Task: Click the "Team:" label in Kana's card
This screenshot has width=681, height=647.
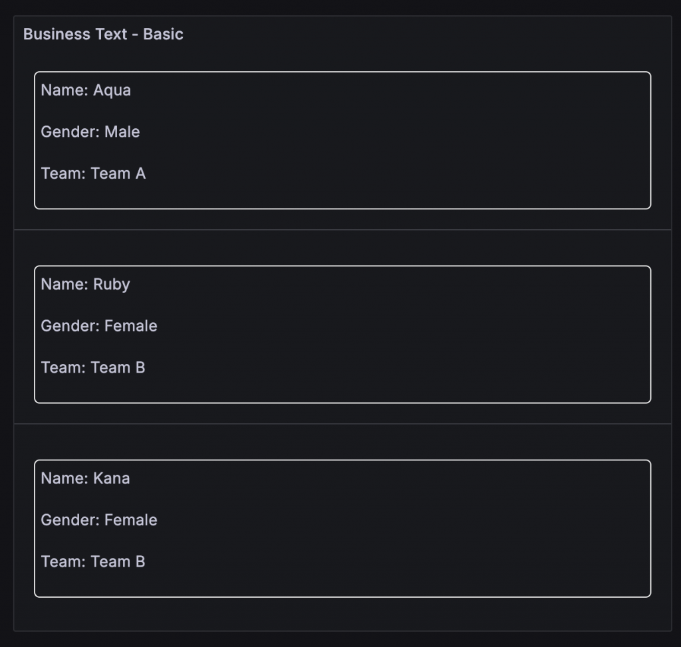Action: (x=63, y=561)
